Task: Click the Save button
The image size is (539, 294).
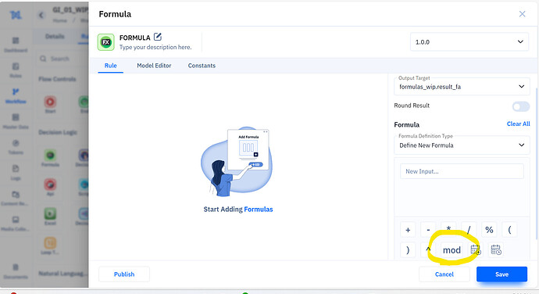Action: (502, 274)
